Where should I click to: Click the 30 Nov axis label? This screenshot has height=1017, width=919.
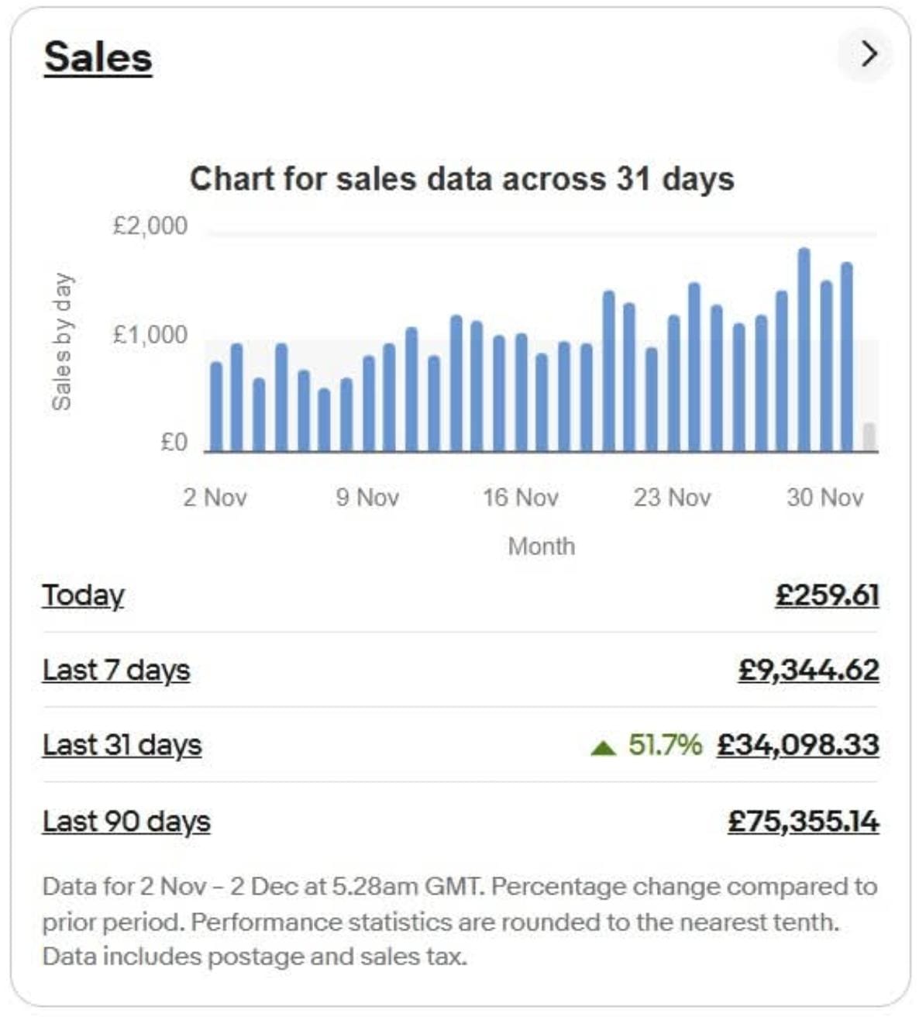(824, 497)
